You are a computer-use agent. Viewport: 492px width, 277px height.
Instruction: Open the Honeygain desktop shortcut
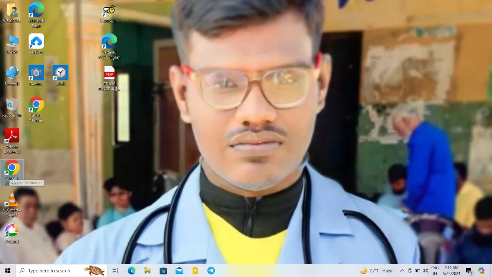coord(109,12)
